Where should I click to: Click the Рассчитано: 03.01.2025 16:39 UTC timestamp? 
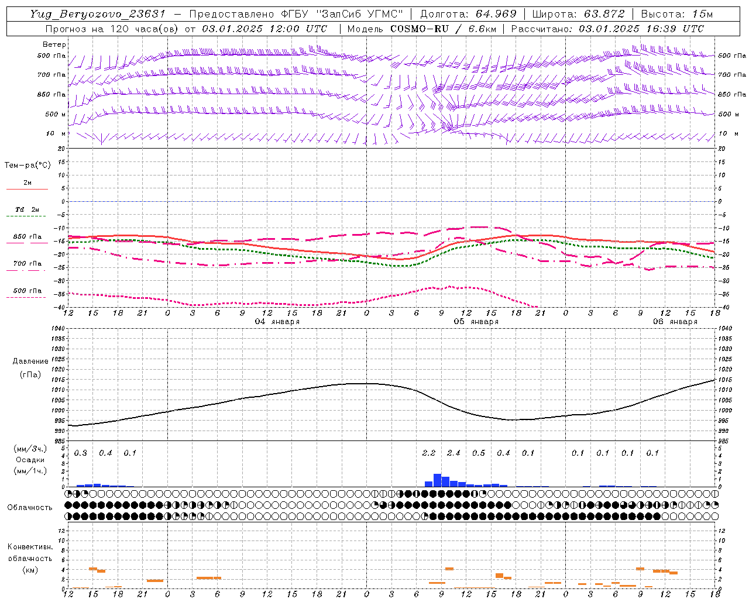(x=607, y=29)
